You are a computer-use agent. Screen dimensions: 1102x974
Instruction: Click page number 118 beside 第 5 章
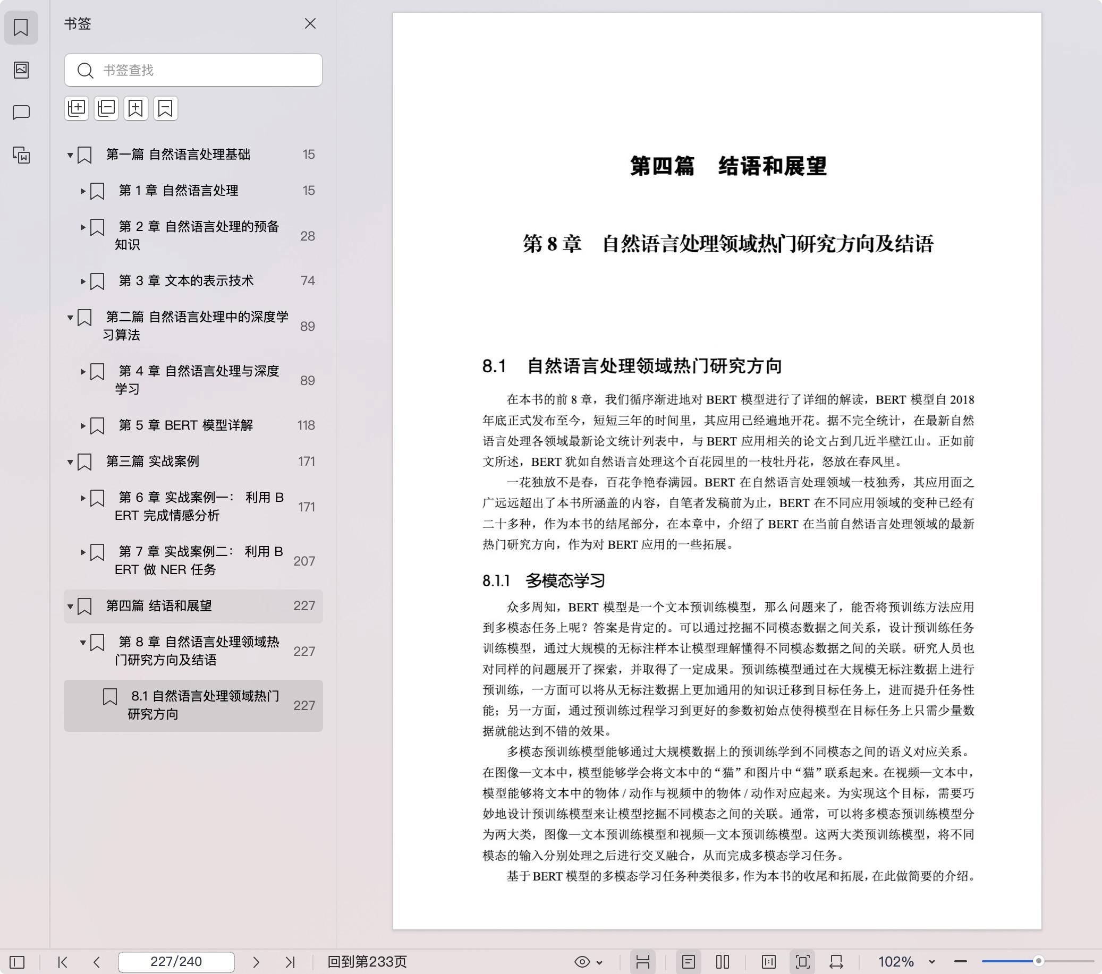point(306,425)
